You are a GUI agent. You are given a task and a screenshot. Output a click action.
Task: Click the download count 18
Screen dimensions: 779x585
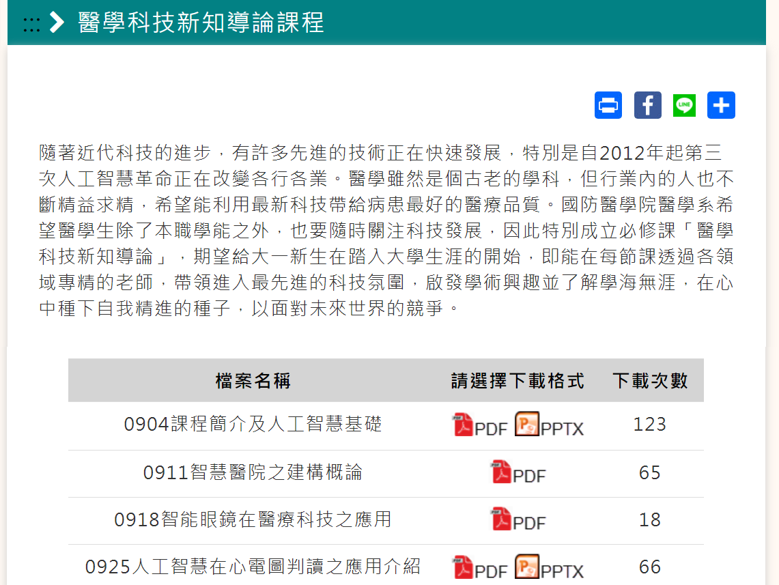(x=650, y=519)
